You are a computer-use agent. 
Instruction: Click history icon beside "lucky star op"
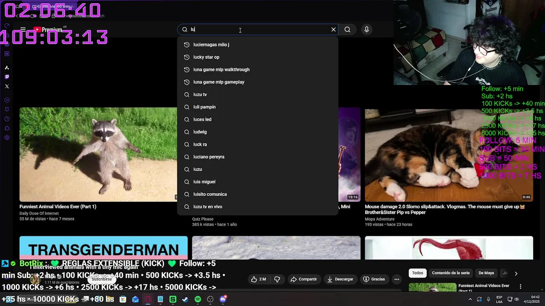(x=186, y=57)
